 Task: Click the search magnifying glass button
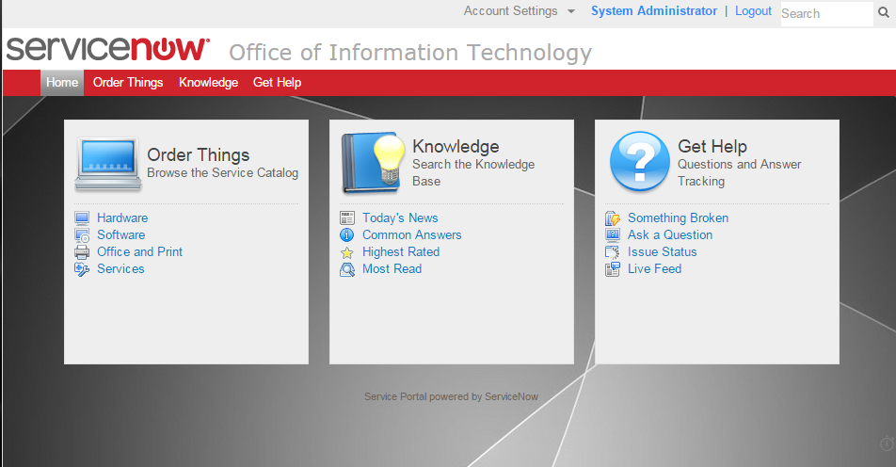tap(884, 13)
